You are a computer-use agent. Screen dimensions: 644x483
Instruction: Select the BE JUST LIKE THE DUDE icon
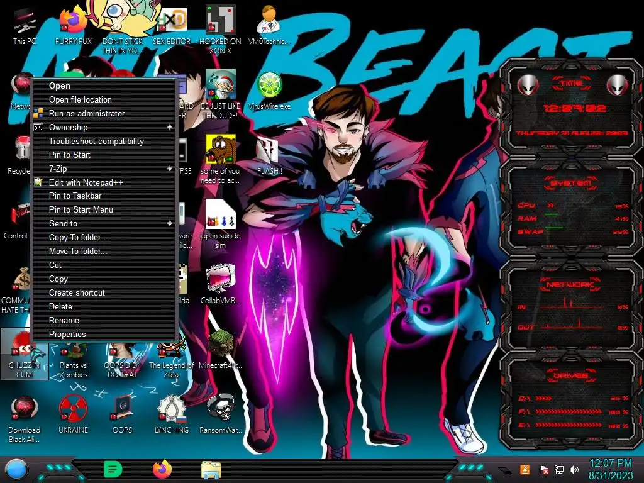[x=220, y=94]
